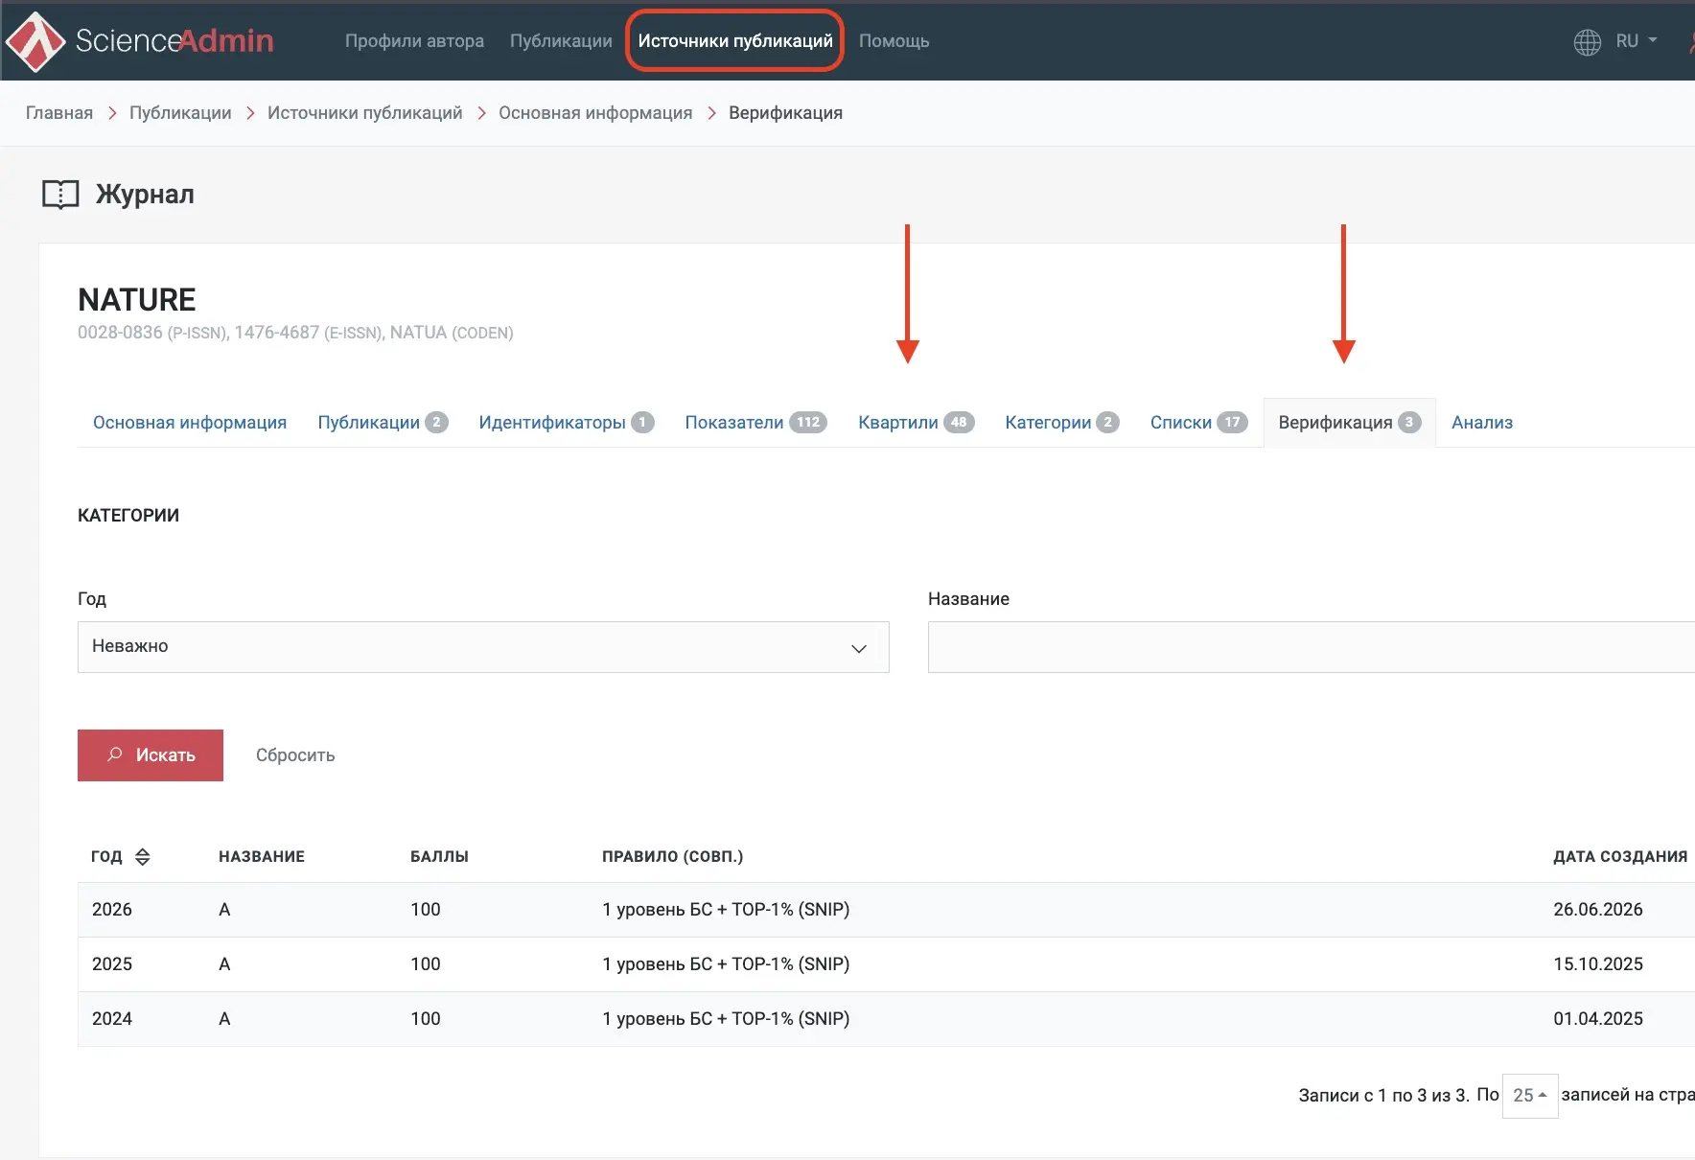Sort the table by year
1695x1160 pixels.
coord(142,856)
